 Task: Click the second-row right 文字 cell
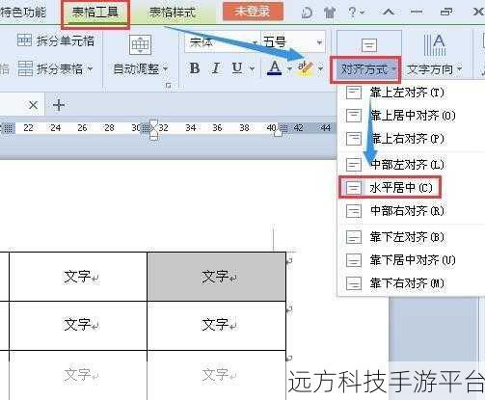click(217, 325)
